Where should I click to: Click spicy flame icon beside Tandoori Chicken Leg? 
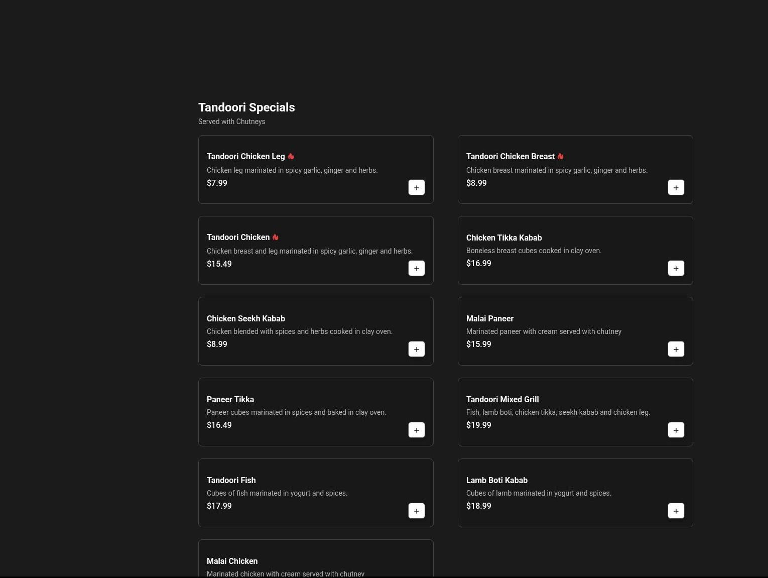tap(291, 156)
